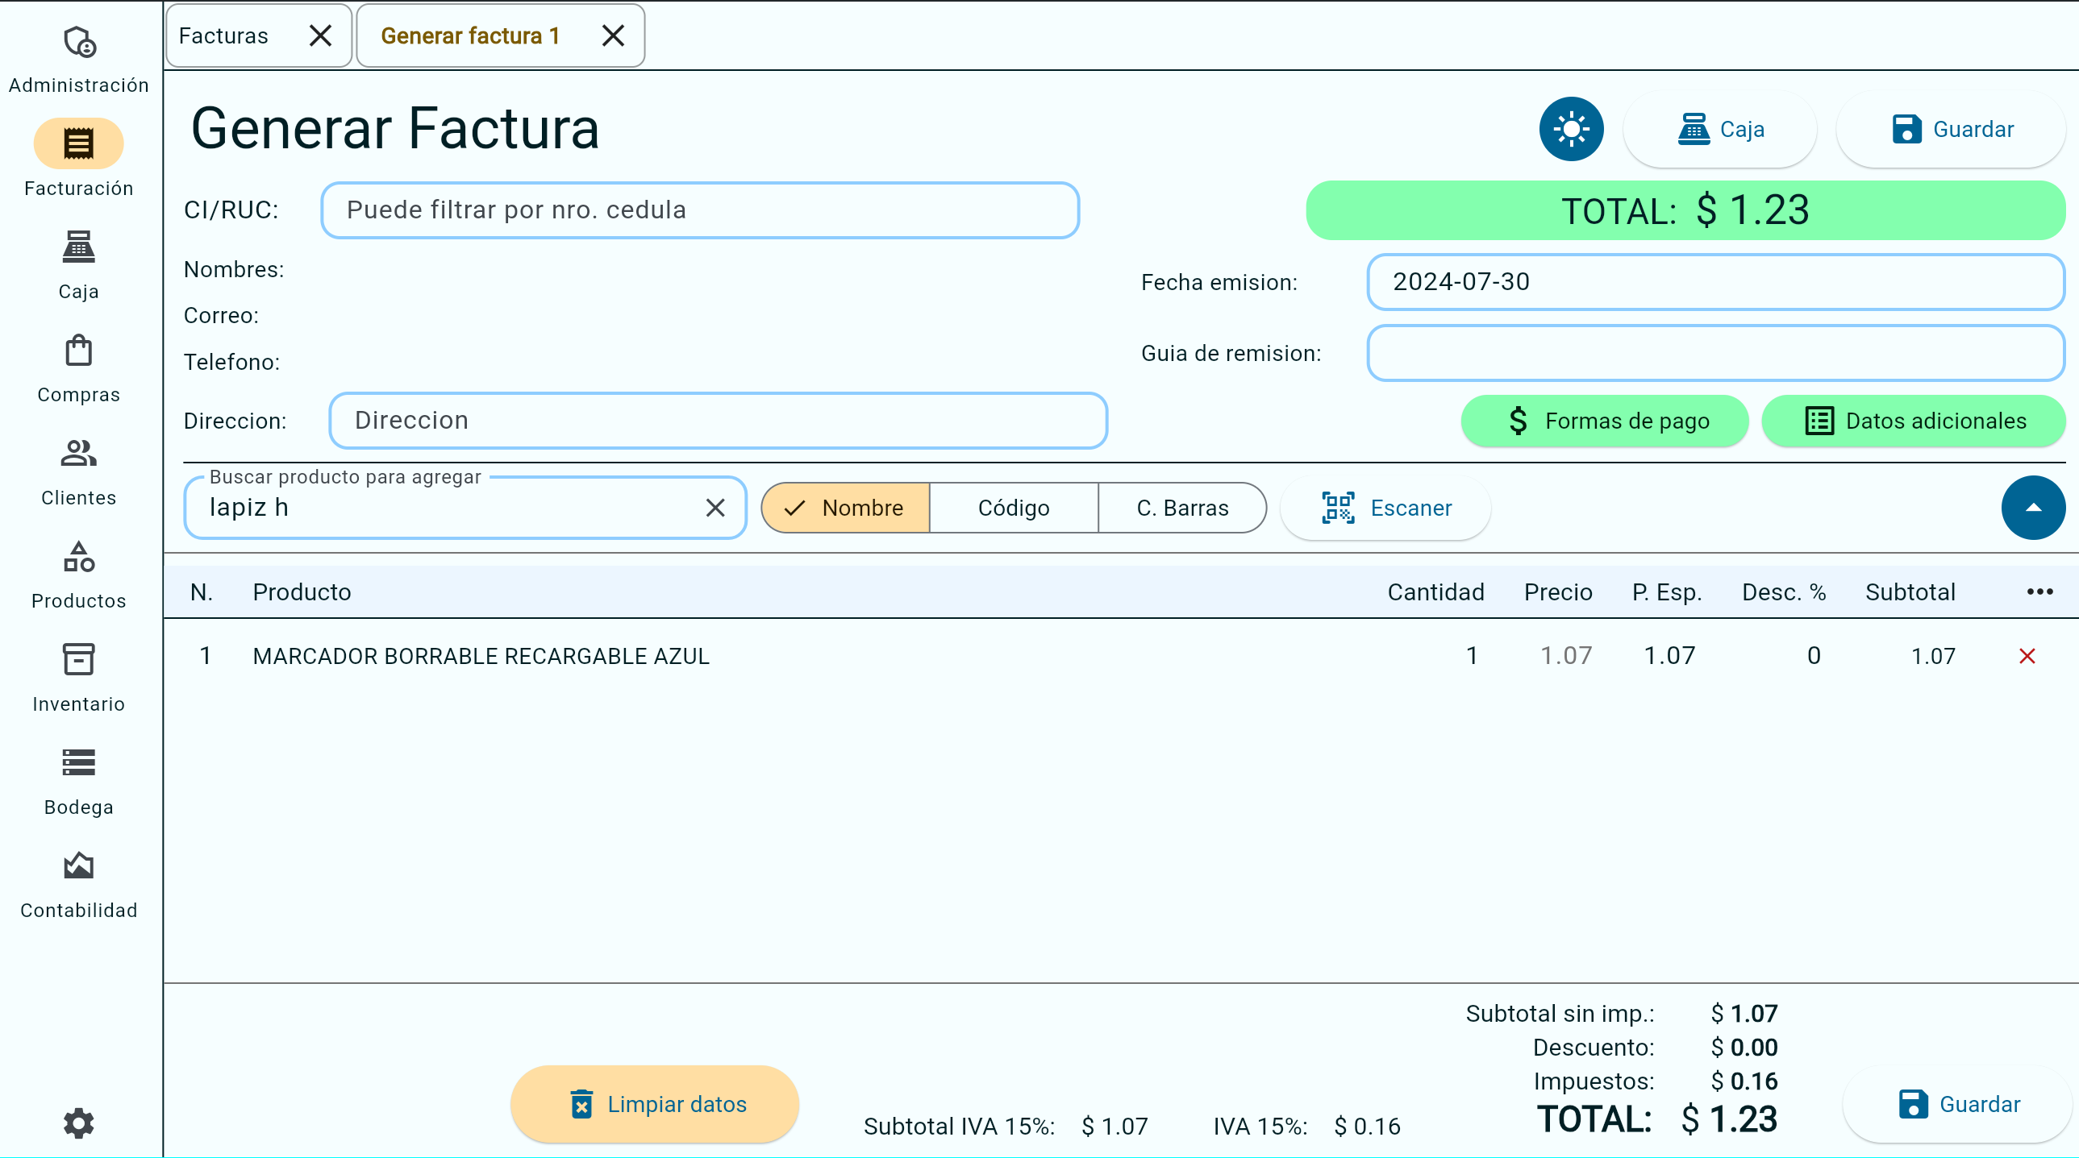Viewport: 2079px width, 1158px height.
Task: Open Fecha emision date field
Action: 1715,282
